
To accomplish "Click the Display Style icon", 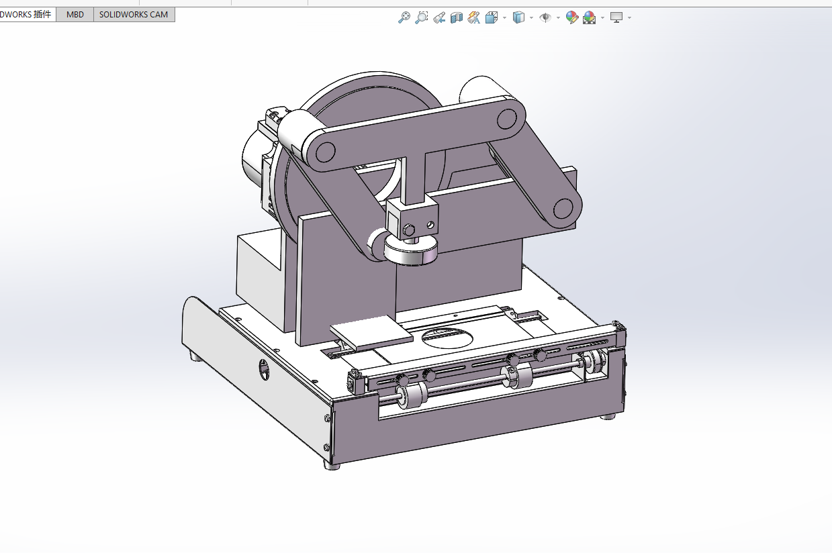I will pos(518,17).
